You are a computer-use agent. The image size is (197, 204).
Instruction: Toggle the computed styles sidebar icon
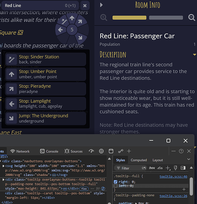click(x=183, y=168)
